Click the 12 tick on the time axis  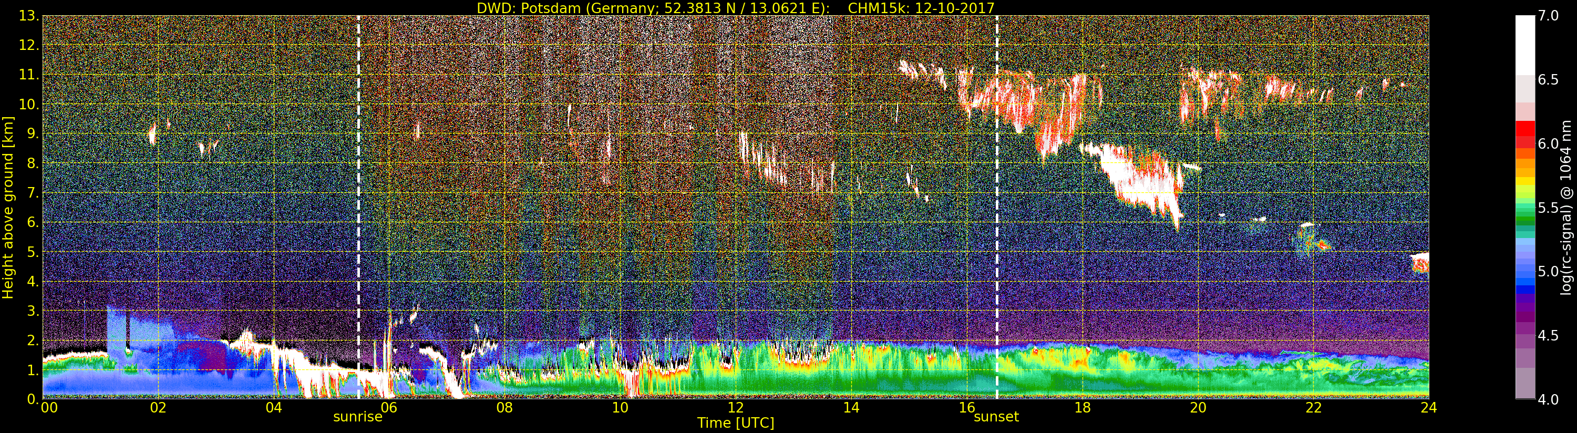point(735,408)
